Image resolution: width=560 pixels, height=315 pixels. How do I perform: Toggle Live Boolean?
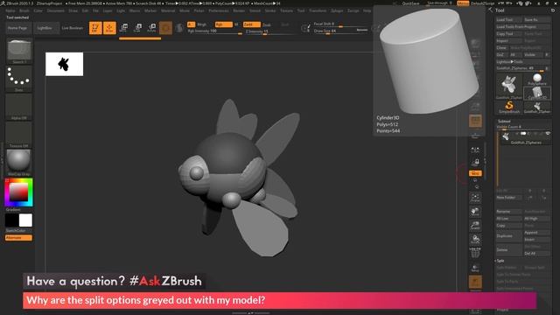coord(72,28)
